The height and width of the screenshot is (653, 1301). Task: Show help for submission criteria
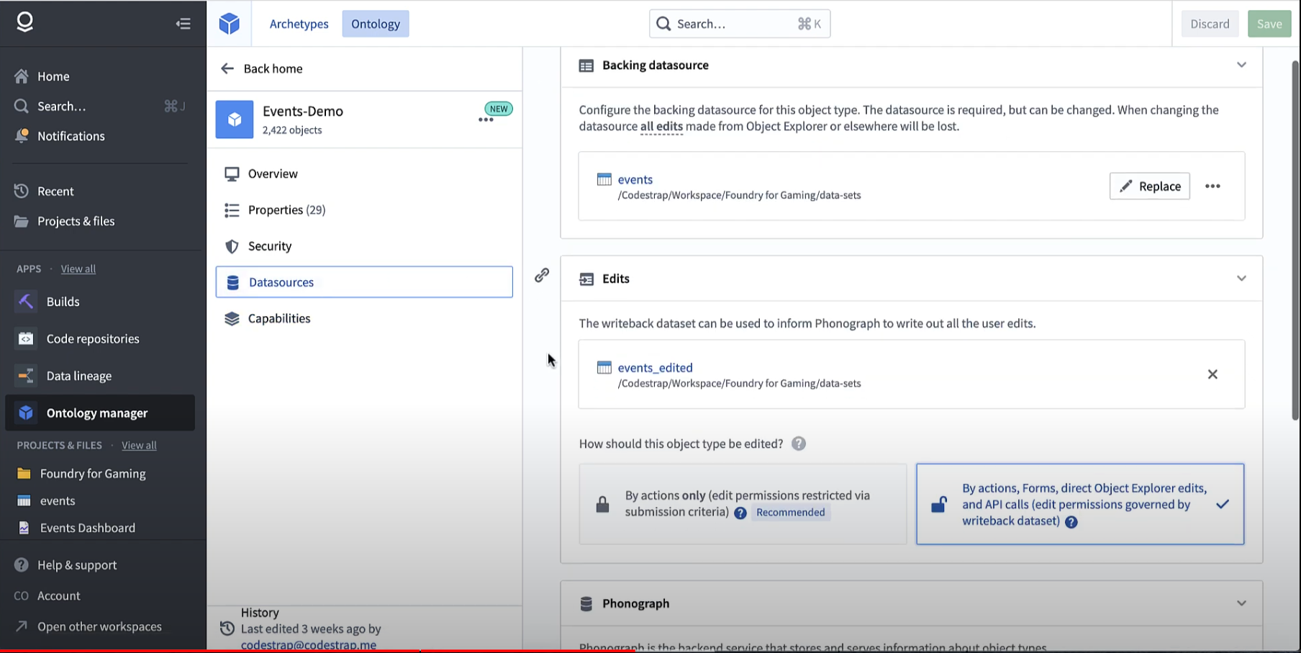(x=740, y=513)
